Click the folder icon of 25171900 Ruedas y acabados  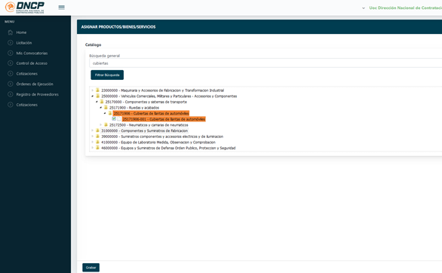(x=106, y=107)
